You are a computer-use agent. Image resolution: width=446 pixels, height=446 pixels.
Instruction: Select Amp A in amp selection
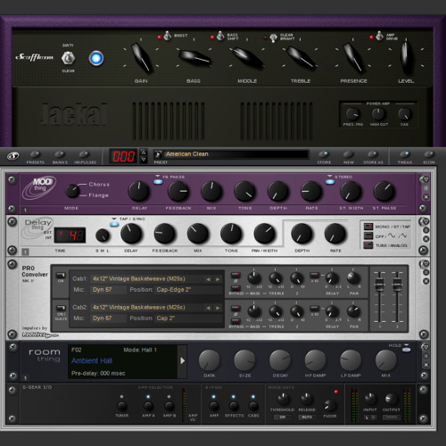click(x=148, y=406)
